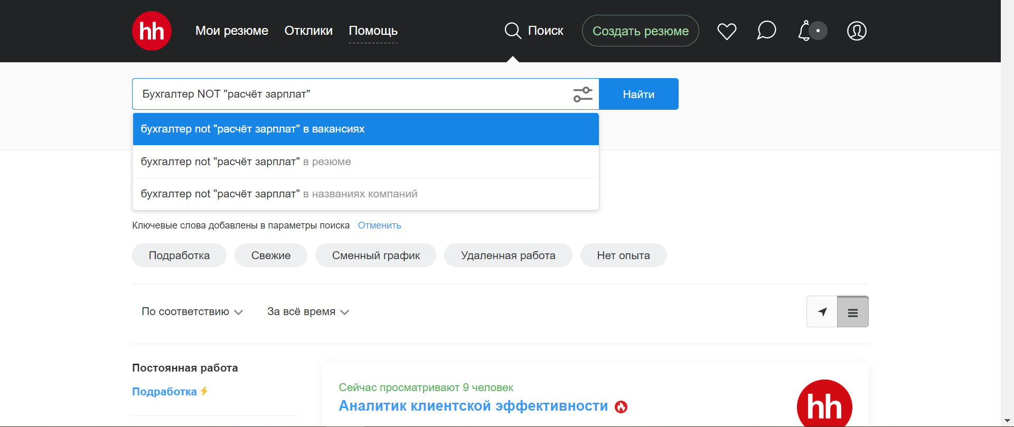The image size is (1014, 427).
Task: Open За всё время period dropdown
Action: click(x=308, y=311)
